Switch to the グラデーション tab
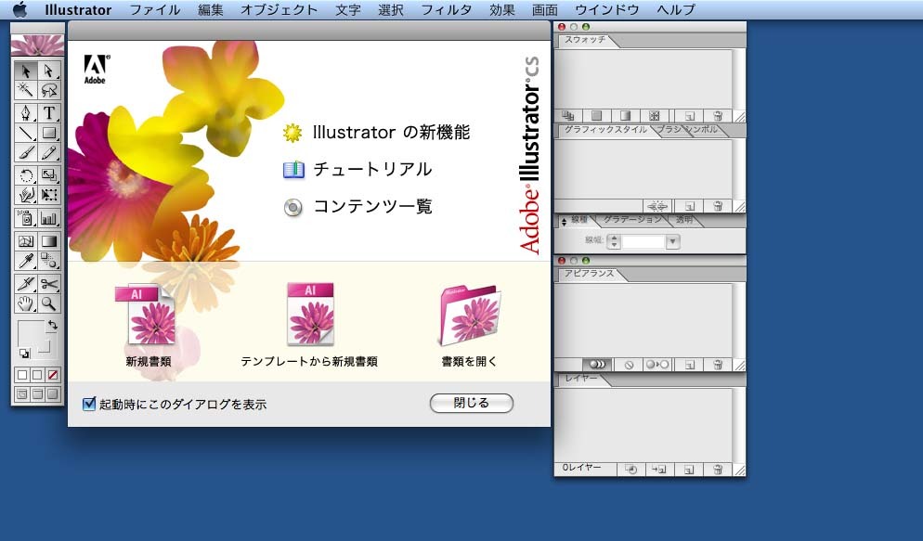Screen dimensions: 923x541 (631, 220)
